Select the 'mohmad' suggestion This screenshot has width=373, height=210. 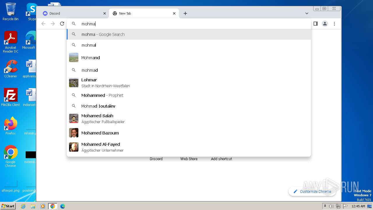point(189,70)
